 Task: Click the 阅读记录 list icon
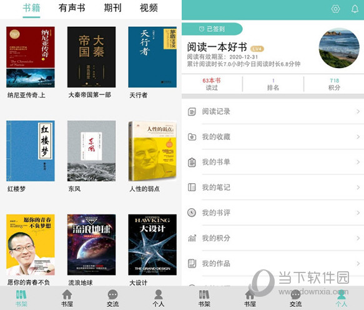tap(192, 111)
